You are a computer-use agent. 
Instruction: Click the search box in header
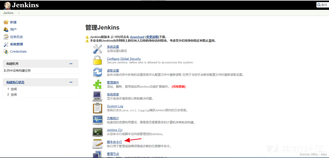tap(322, 5)
